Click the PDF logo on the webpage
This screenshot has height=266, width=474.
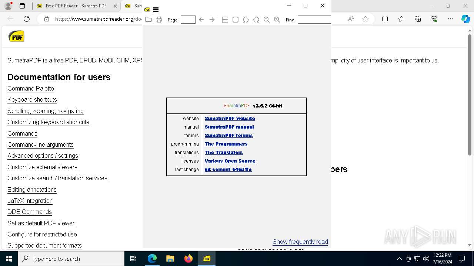16,37
